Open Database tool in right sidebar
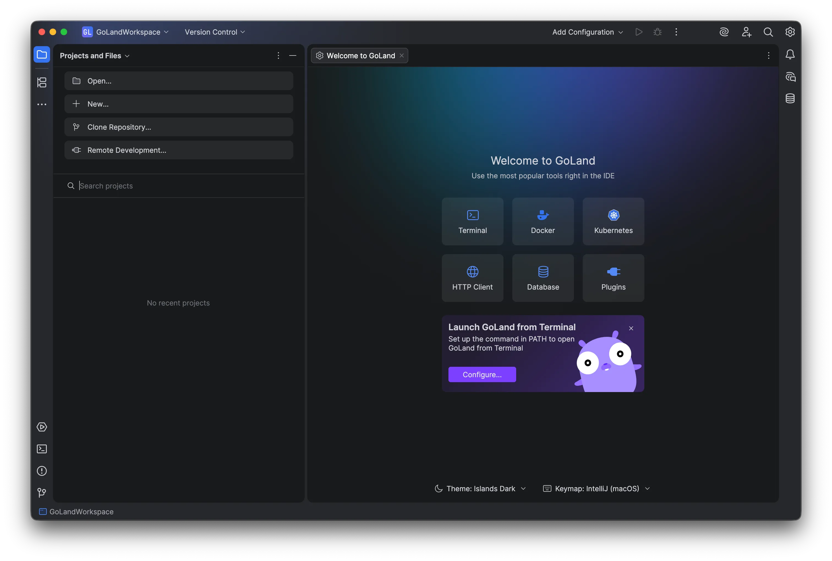This screenshot has width=832, height=561. 790,98
